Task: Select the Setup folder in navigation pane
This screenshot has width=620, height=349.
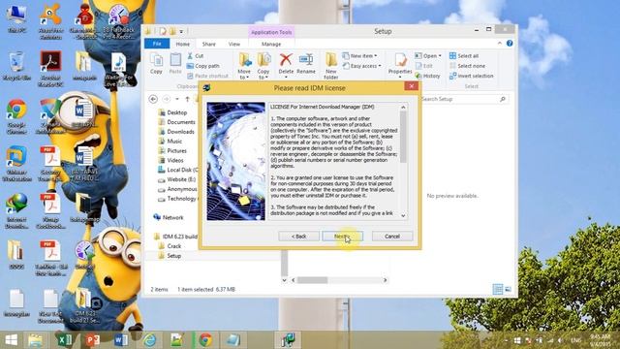Action: (170, 256)
